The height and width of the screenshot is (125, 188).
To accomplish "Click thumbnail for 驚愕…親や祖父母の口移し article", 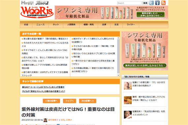I will [128, 100].
